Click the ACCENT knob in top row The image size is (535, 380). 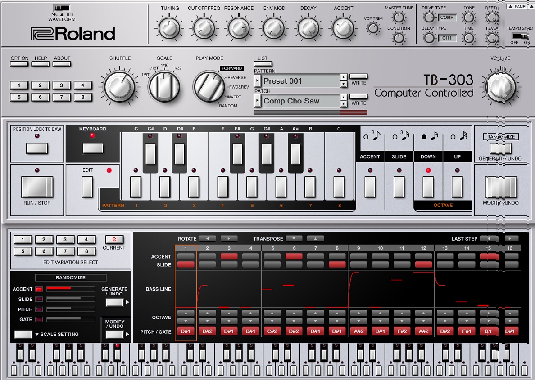[x=343, y=28]
